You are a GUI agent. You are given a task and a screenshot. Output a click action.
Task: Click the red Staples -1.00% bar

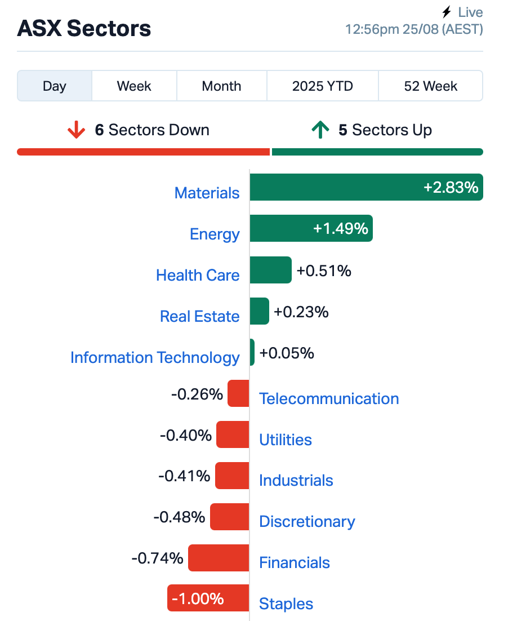point(208,598)
